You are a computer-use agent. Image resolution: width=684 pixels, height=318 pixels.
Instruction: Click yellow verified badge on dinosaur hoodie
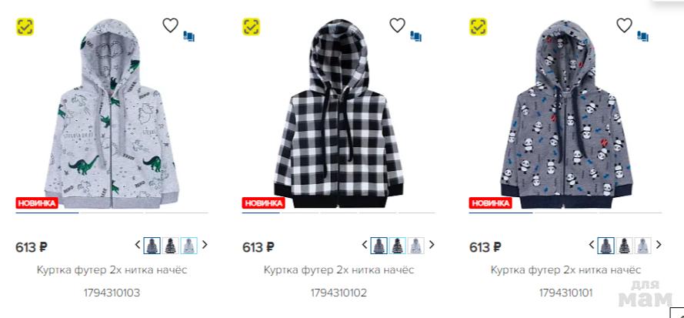pos(25,27)
